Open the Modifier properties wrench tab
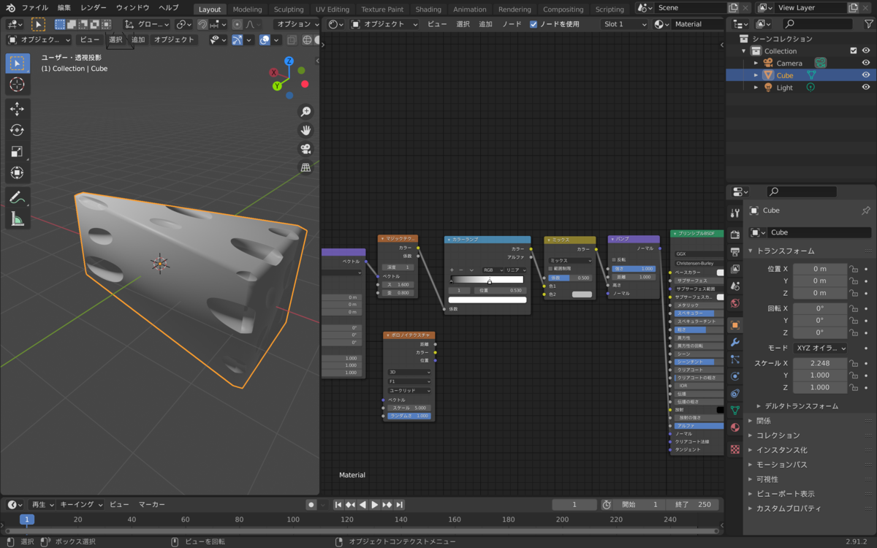Image resolution: width=877 pixels, height=548 pixels. pyautogui.click(x=735, y=342)
